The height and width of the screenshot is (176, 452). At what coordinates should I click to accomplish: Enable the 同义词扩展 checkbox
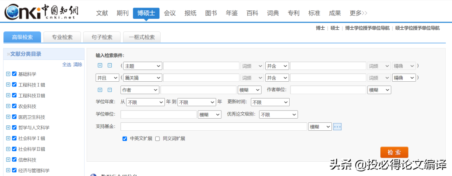(x=157, y=139)
